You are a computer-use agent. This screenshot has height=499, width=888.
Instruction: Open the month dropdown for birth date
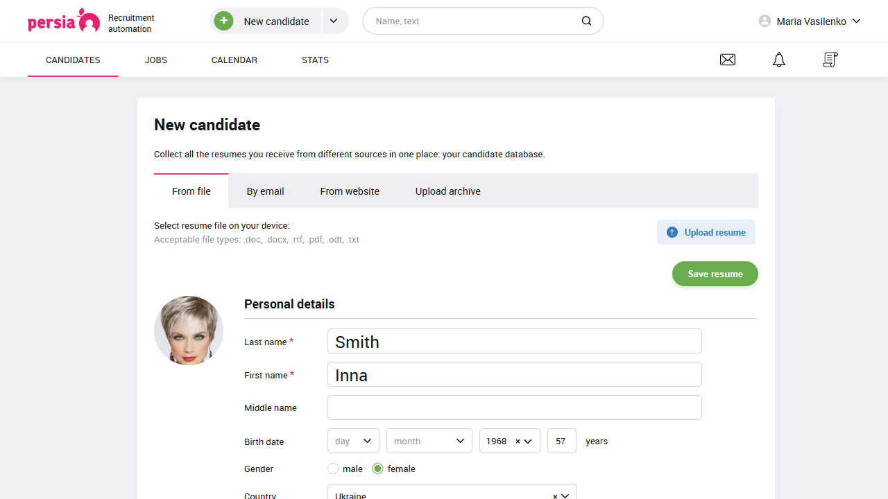pyautogui.click(x=429, y=441)
